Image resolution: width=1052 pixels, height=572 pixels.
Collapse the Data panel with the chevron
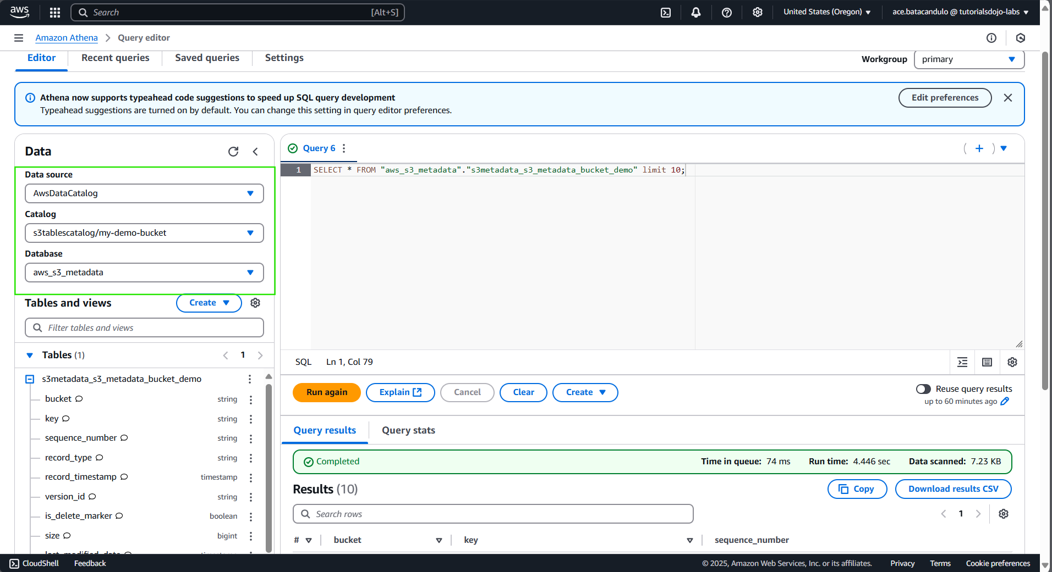[255, 152]
